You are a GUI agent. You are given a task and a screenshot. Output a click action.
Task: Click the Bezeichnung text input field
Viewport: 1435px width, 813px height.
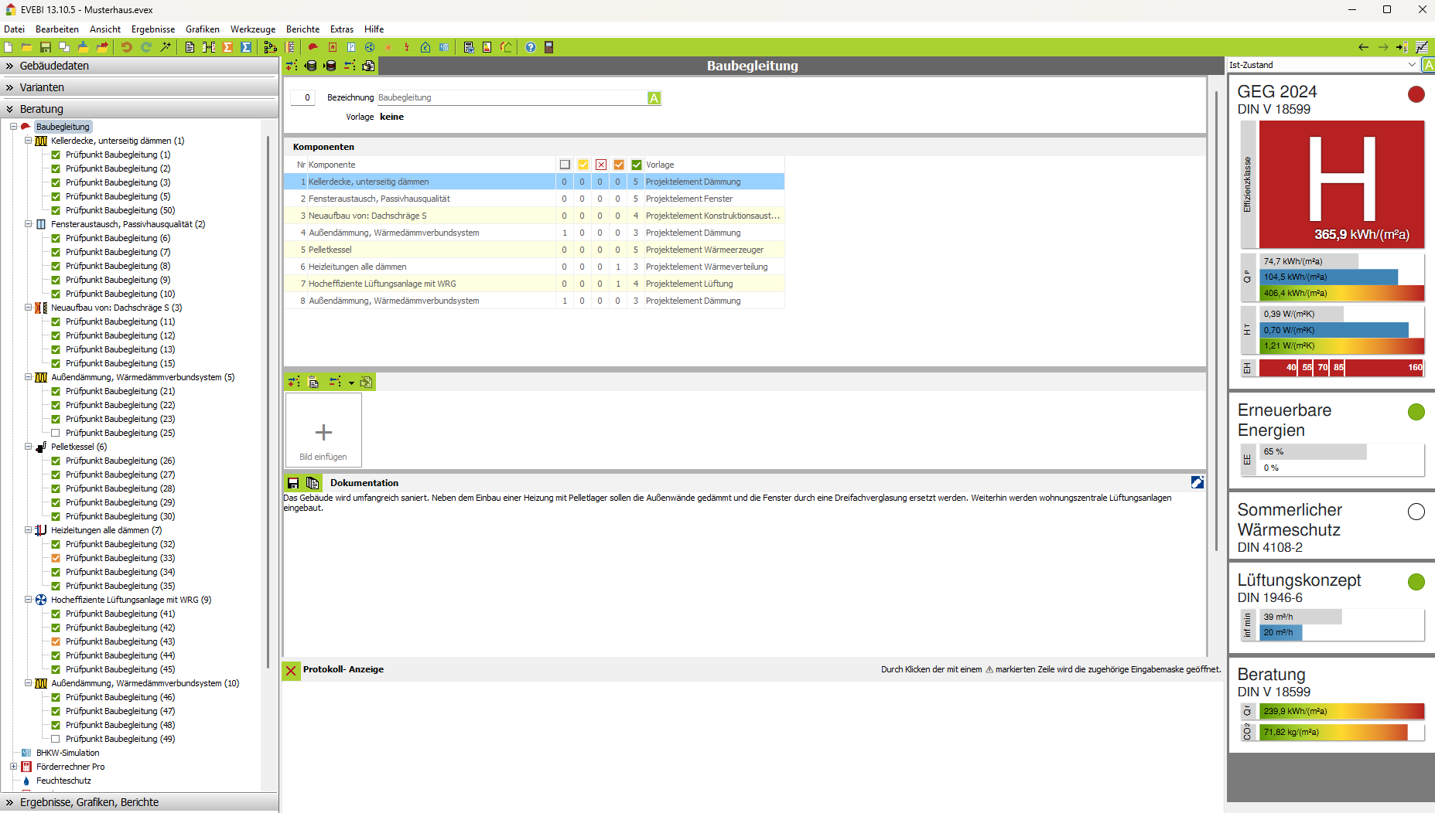pyautogui.click(x=511, y=98)
